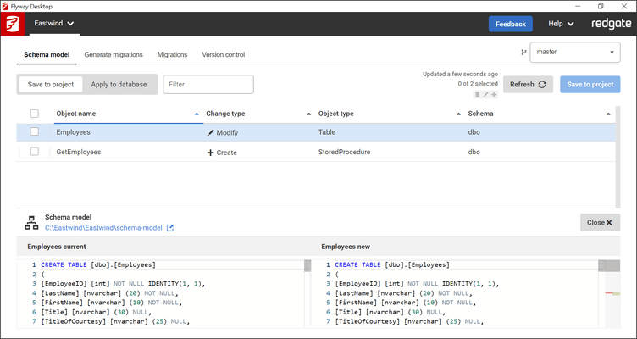637x339 pixels.
Task: Click into the Filter text field
Action: pyautogui.click(x=208, y=84)
